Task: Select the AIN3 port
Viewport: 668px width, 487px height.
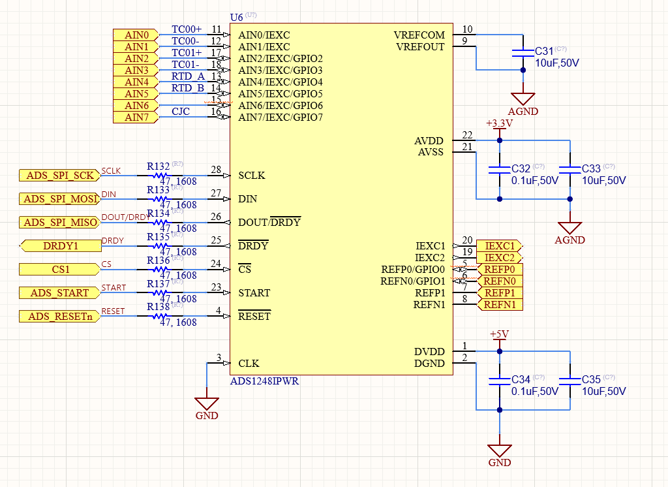Action: coord(136,70)
